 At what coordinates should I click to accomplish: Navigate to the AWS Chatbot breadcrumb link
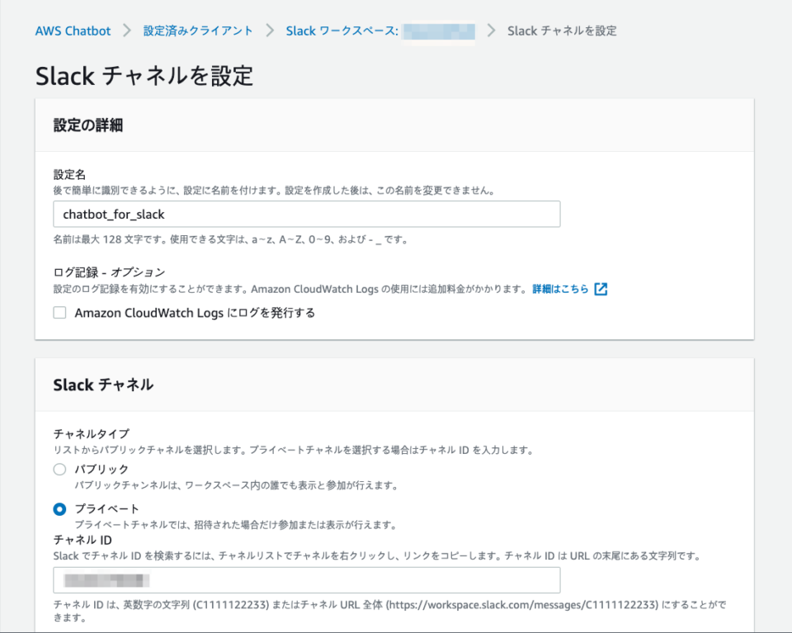(73, 31)
